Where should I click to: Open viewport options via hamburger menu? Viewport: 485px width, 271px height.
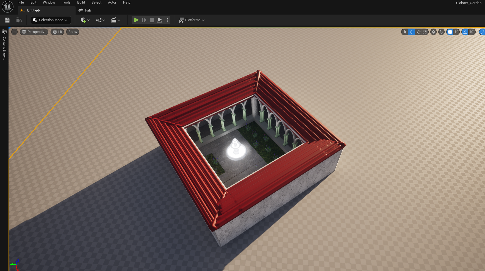(x=14, y=32)
